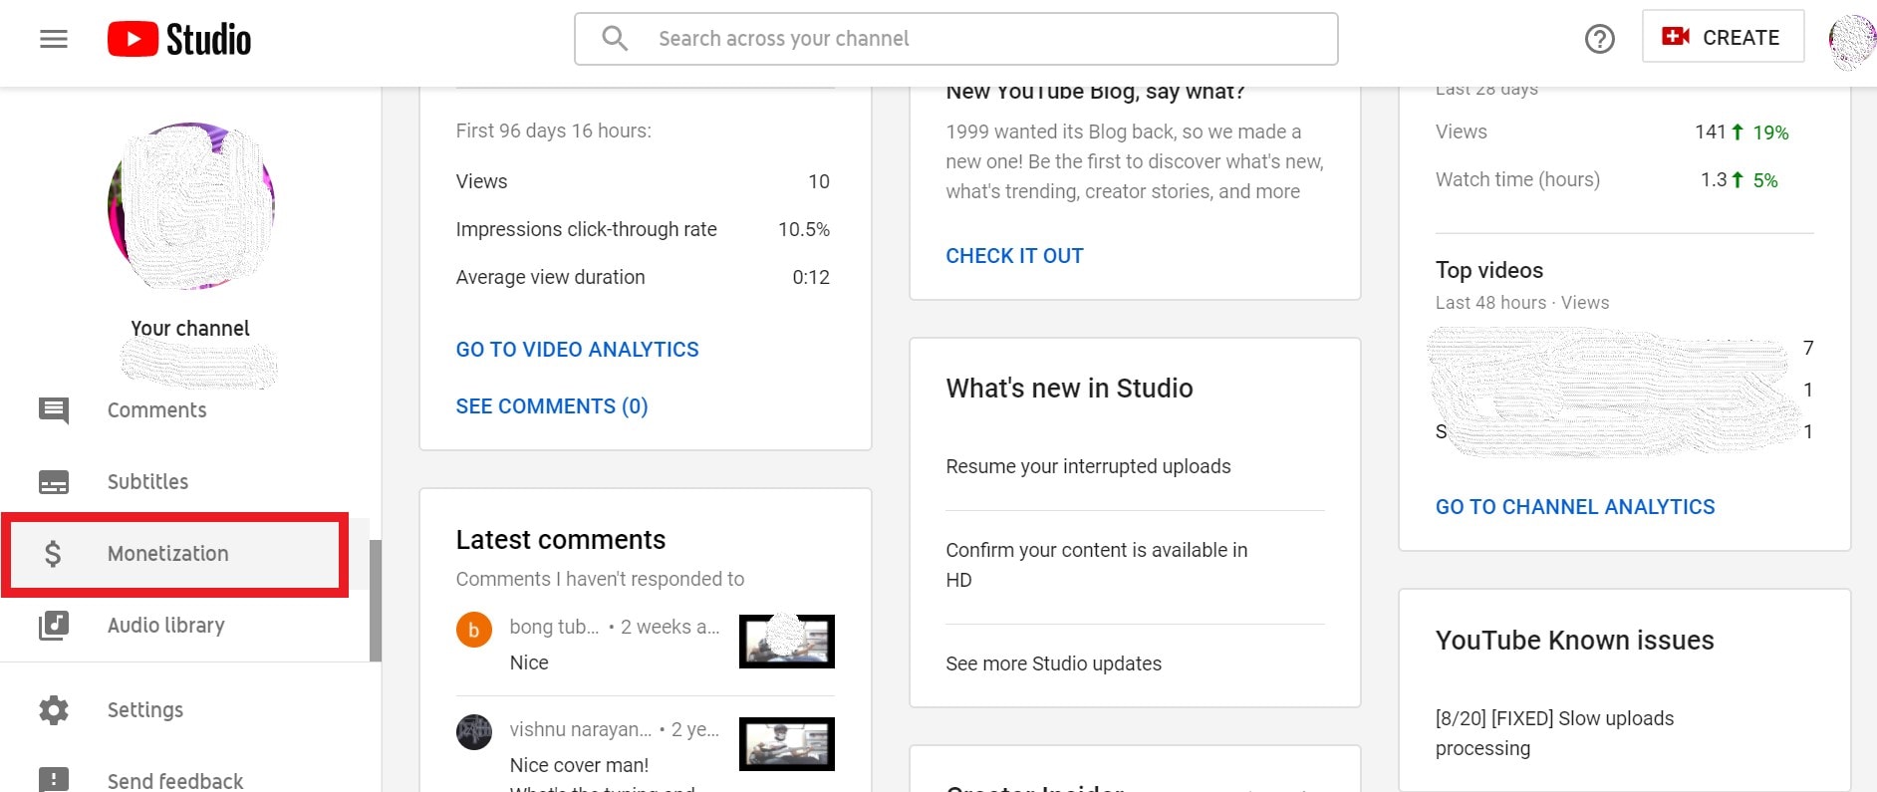Screen dimensions: 1877x792
Task: Open the SEE COMMENTS (0) link
Action: 552,406
